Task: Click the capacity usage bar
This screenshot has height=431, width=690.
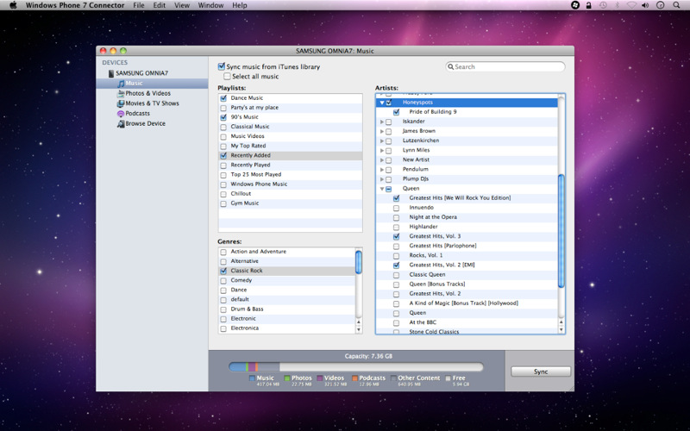Action: 355,367
